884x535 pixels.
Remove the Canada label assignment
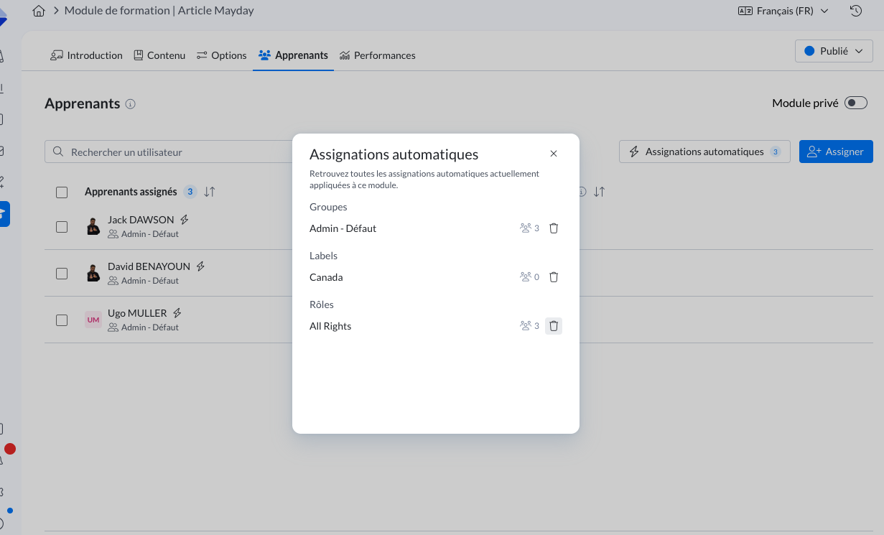(x=554, y=277)
